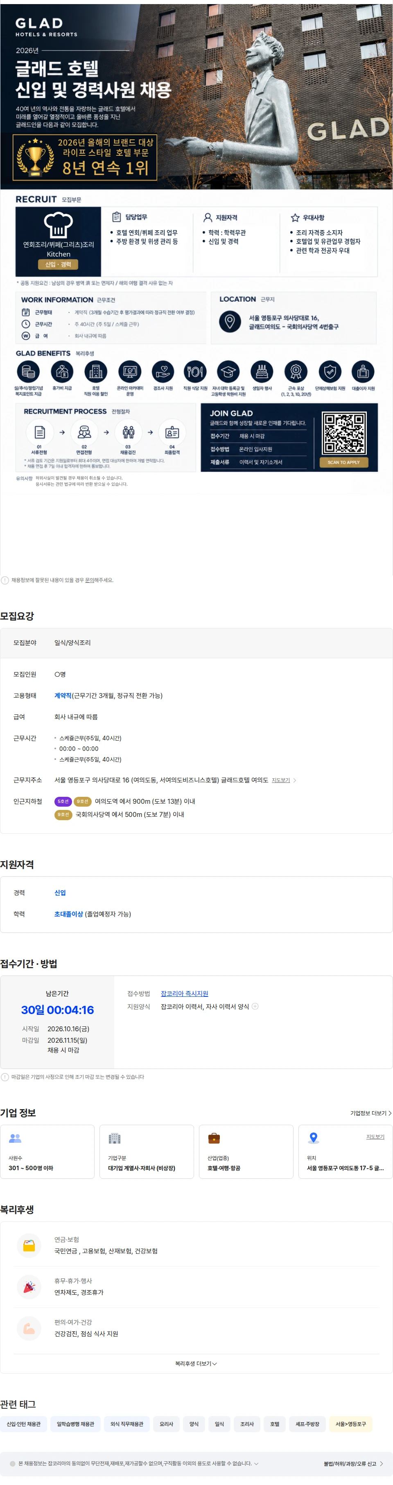Click the 편의·여가·건강 muscle icon
Image resolution: width=393 pixels, height=1485 pixels.
point(29,1328)
